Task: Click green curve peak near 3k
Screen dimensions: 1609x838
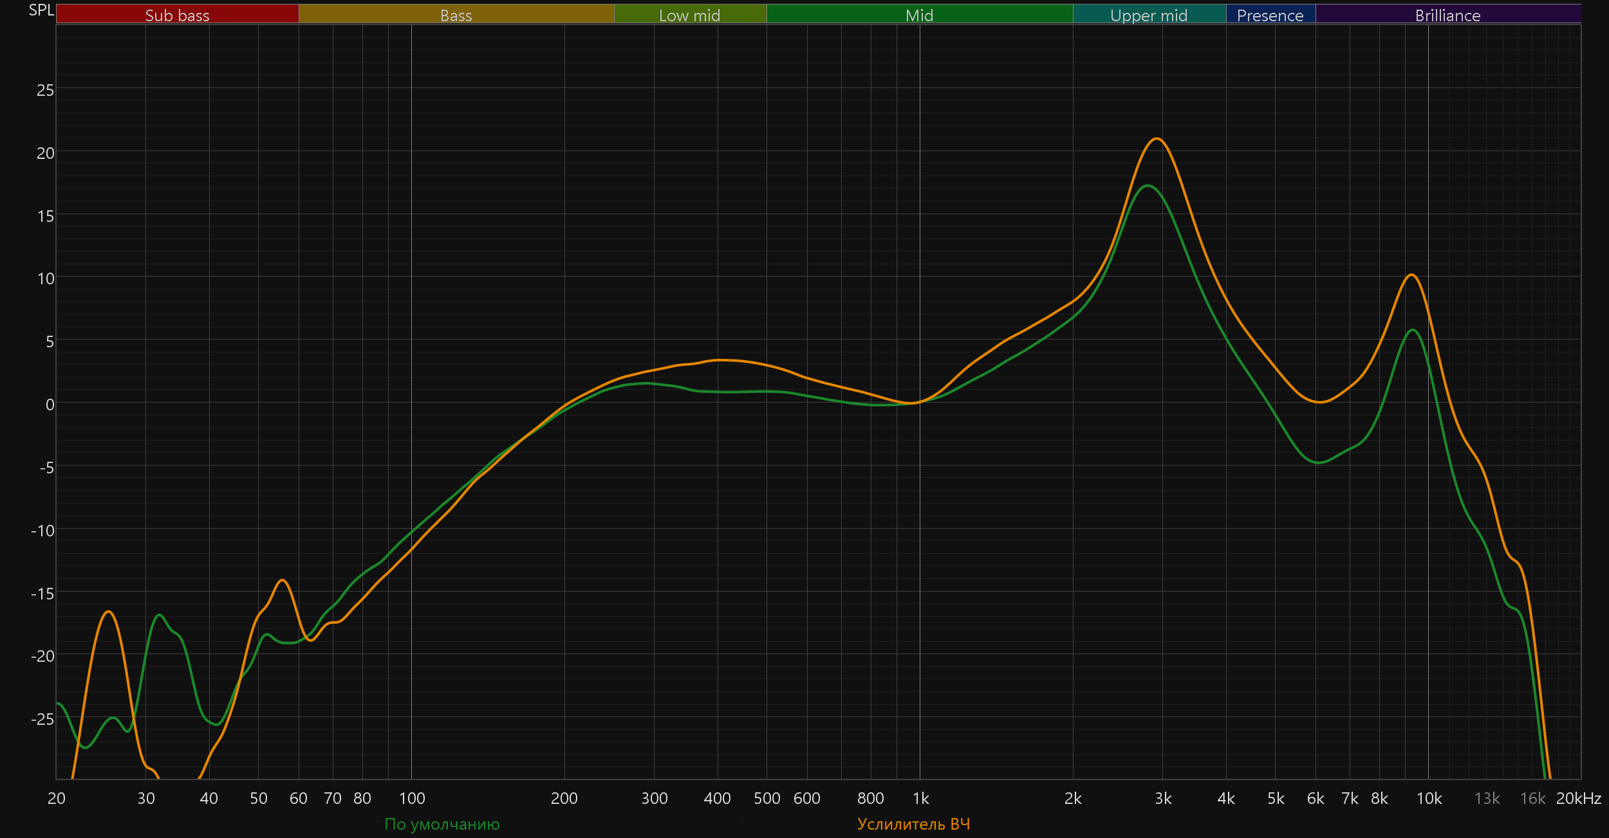Action: coord(1148,186)
